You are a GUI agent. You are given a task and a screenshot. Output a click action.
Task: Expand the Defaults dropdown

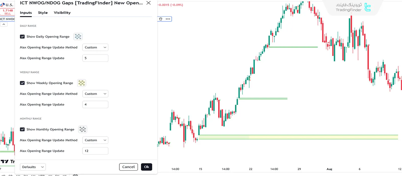[x=33, y=167]
